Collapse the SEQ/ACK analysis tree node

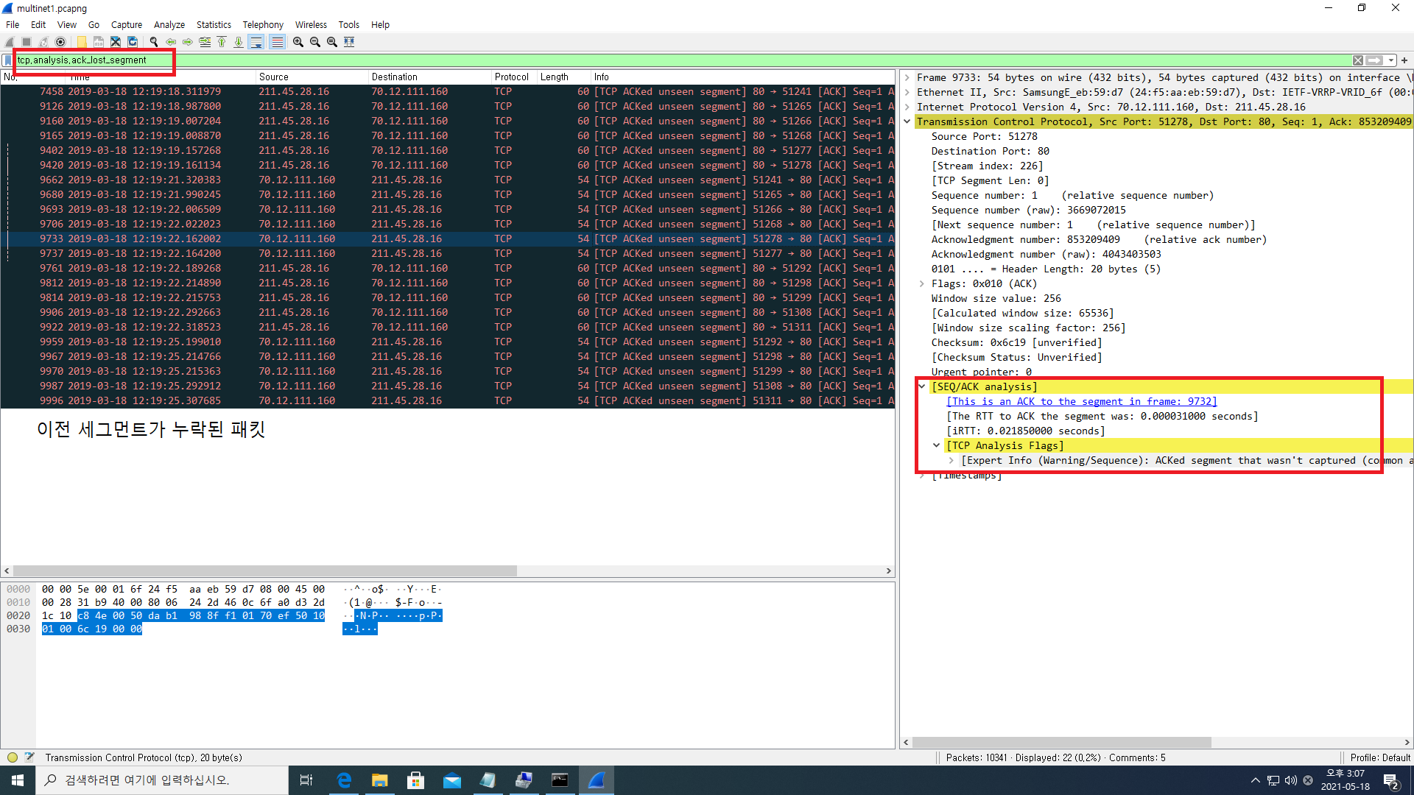922,386
